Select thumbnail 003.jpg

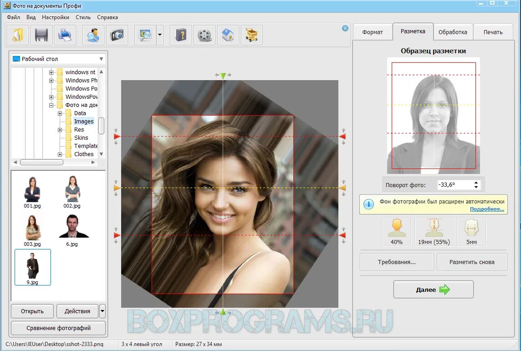(x=32, y=230)
